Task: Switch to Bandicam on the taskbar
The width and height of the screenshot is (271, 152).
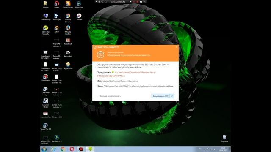Action: coord(81,149)
